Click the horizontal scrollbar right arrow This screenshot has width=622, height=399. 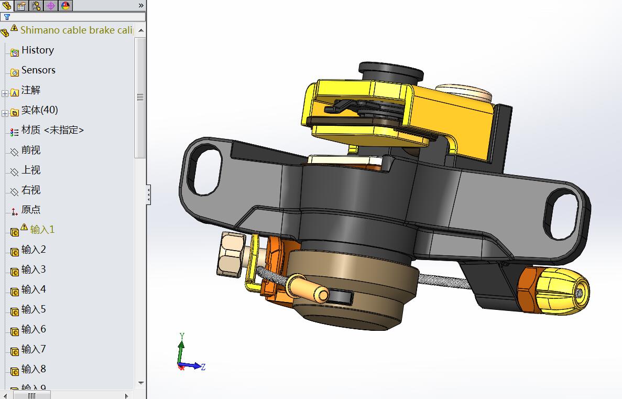126,395
